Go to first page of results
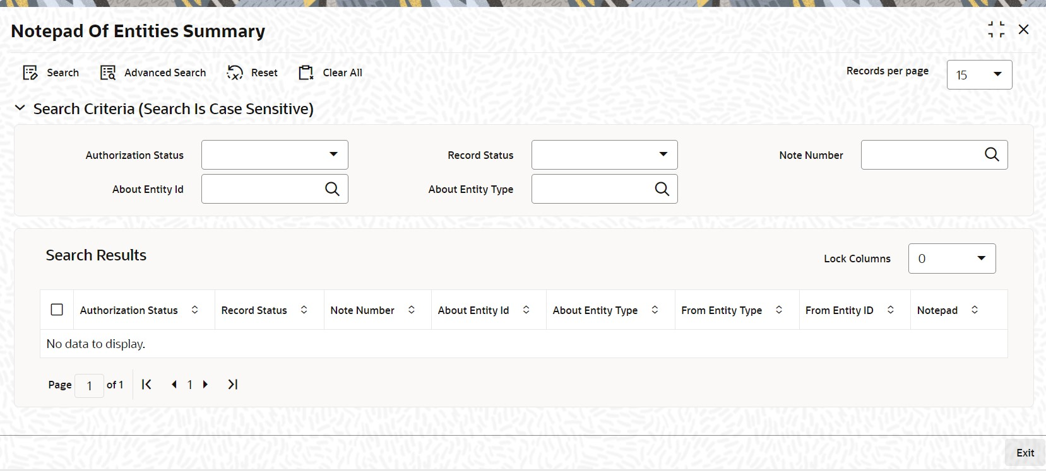The image size is (1046, 471). tap(146, 385)
